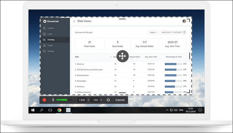Open the Task View icon on taskbar
Image resolution: width=233 pixels, height=133 pixels.
click(50, 110)
